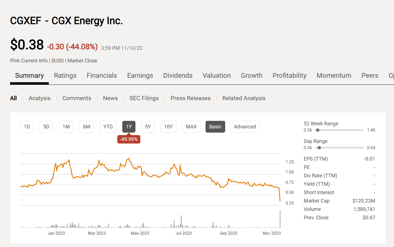Viewport: 394px width, 247px height.
Task: Select the 5D chart range
Action: [x=46, y=126]
